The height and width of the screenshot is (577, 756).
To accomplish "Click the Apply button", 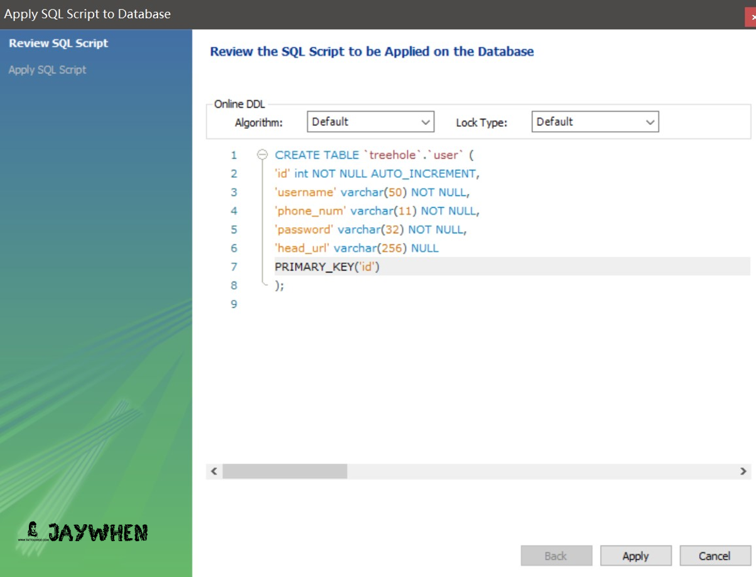I will (x=635, y=556).
